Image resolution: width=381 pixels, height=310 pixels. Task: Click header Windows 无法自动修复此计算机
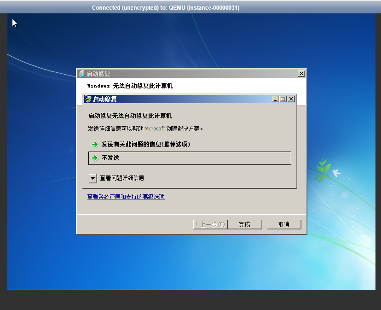coord(130,86)
